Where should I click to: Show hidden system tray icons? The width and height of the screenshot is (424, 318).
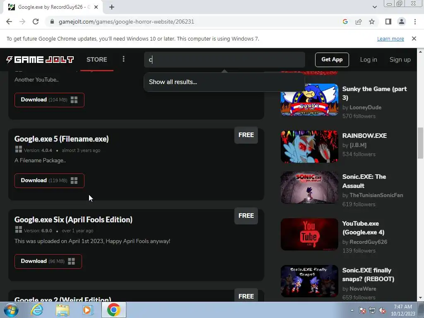pyautogui.click(x=352, y=310)
